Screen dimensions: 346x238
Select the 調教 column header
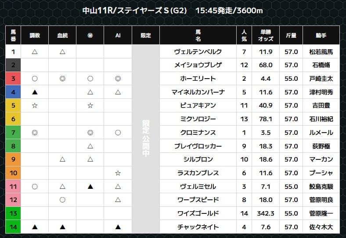click(34, 36)
